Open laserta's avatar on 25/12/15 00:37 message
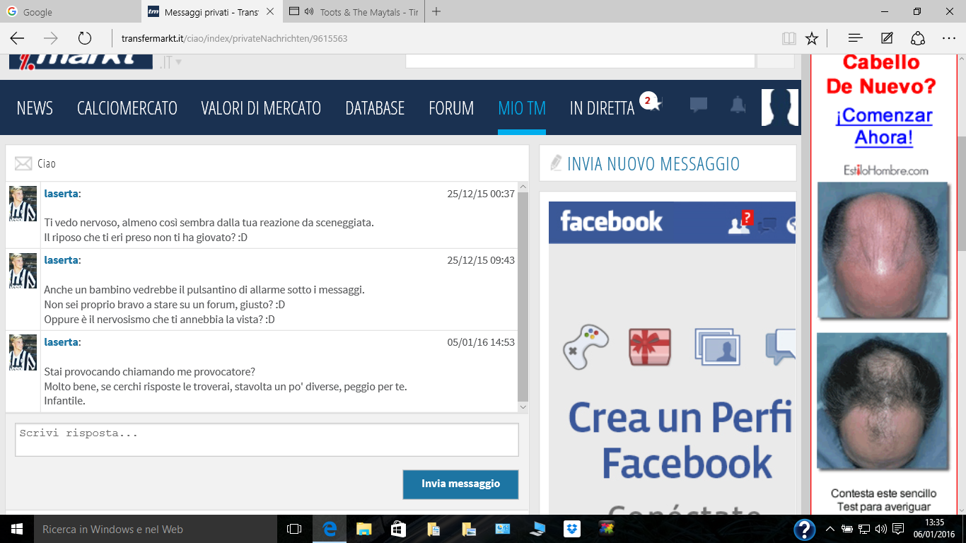This screenshot has height=543, width=966. click(23, 204)
